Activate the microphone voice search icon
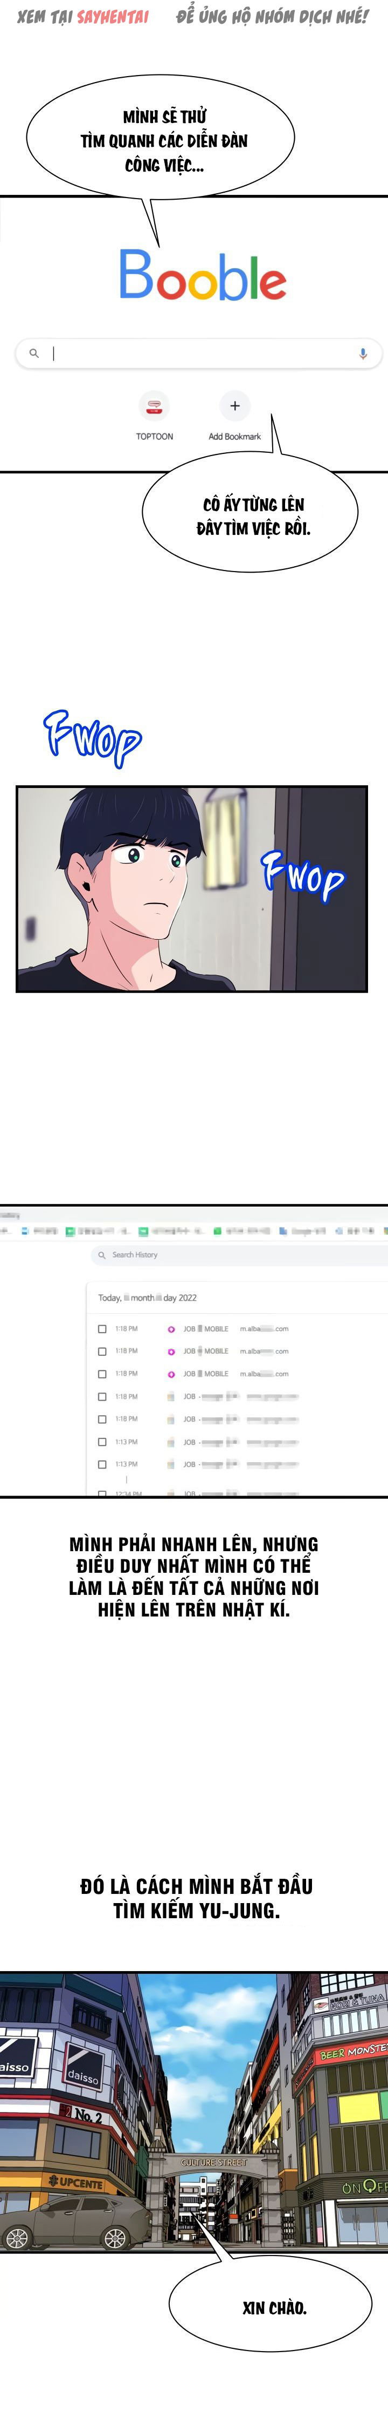Image resolution: width=388 pixels, height=2425 pixels. [363, 353]
